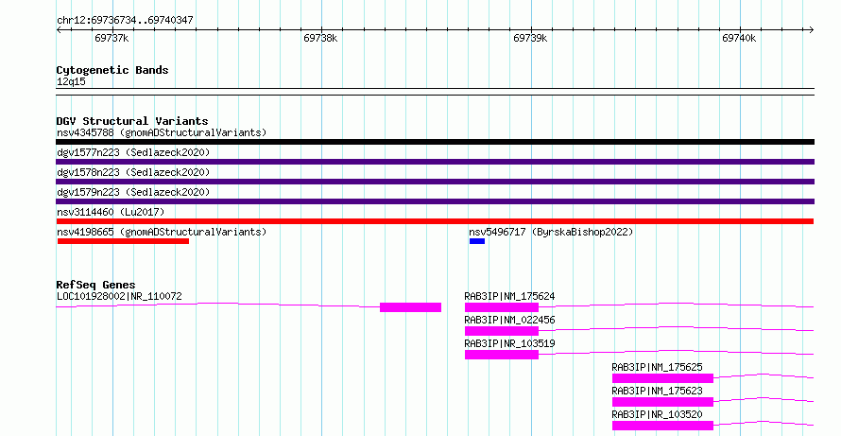Click the ruler's right arrowhead
841x436 pixels.
coord(812,30)
